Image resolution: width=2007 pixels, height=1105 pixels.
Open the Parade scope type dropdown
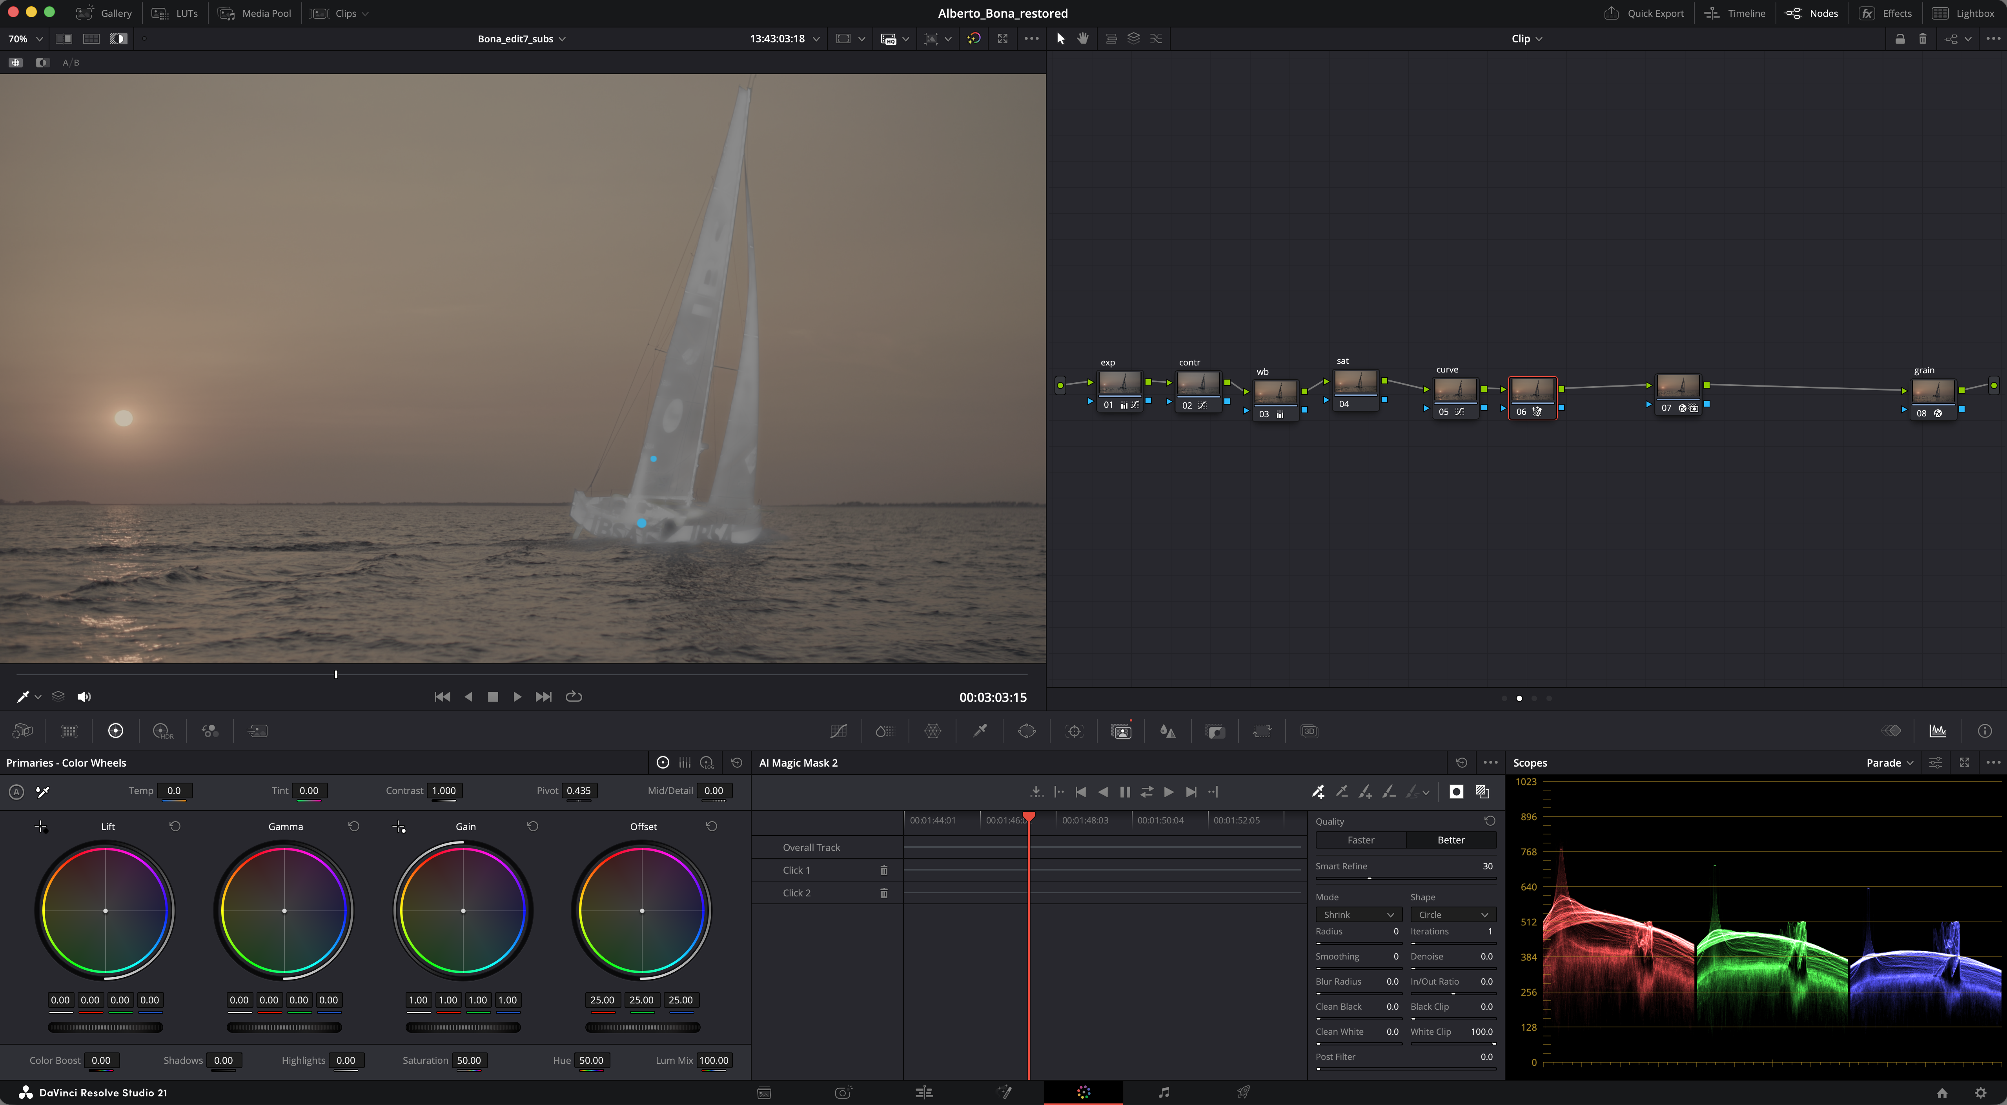tap(1889, 763)
